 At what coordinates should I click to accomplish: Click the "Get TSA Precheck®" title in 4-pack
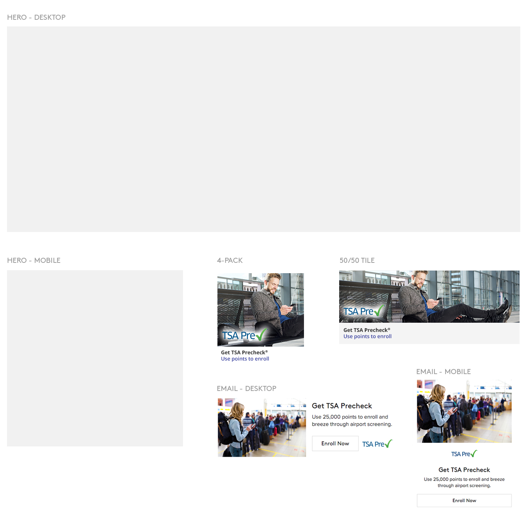(244, 352)
